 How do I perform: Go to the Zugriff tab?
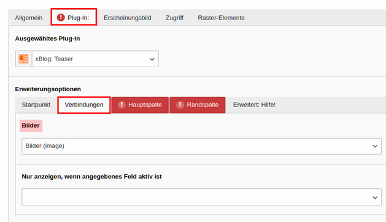point(174,18)
